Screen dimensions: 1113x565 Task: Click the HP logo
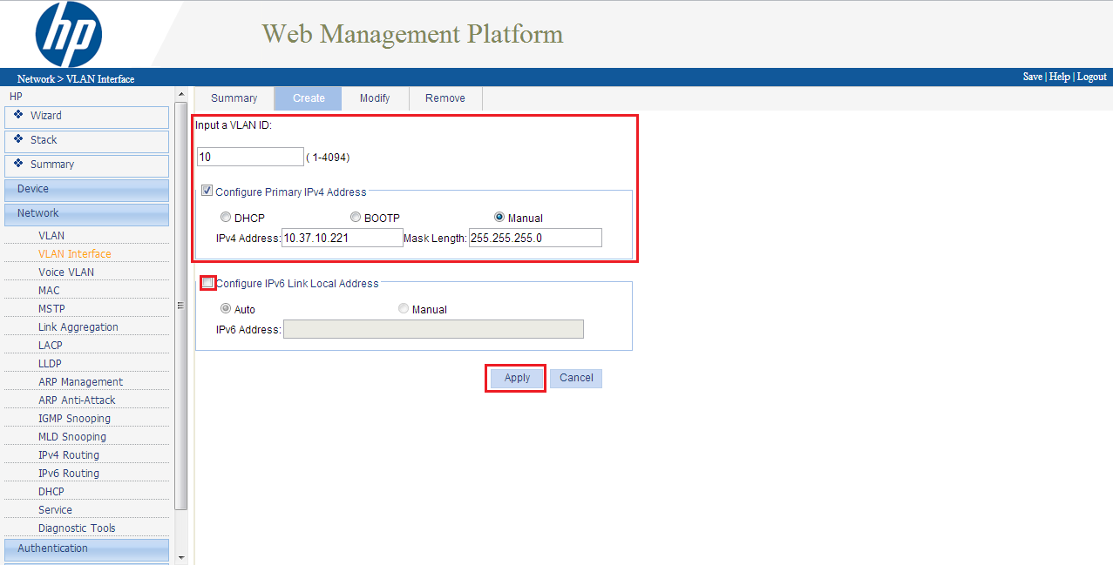(x=68, y=34)
